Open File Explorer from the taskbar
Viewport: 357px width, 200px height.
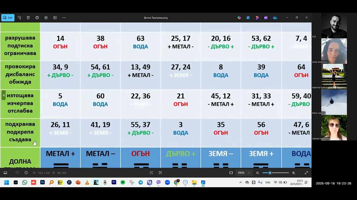194,182
